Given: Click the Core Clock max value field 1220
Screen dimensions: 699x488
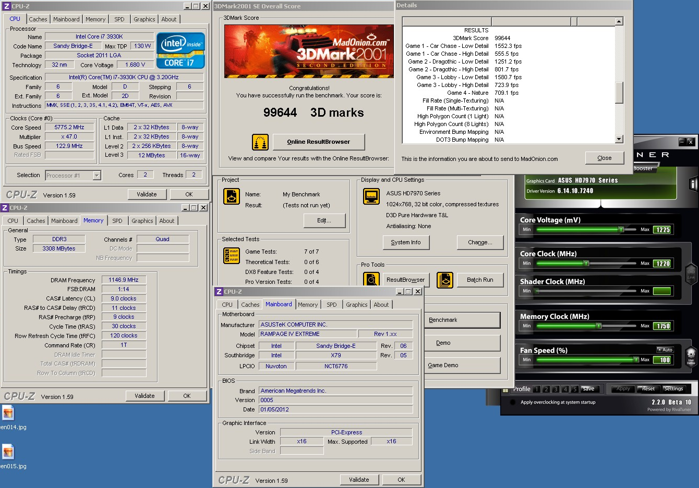Looking at the screenshot, I should (x=662, y=264).
